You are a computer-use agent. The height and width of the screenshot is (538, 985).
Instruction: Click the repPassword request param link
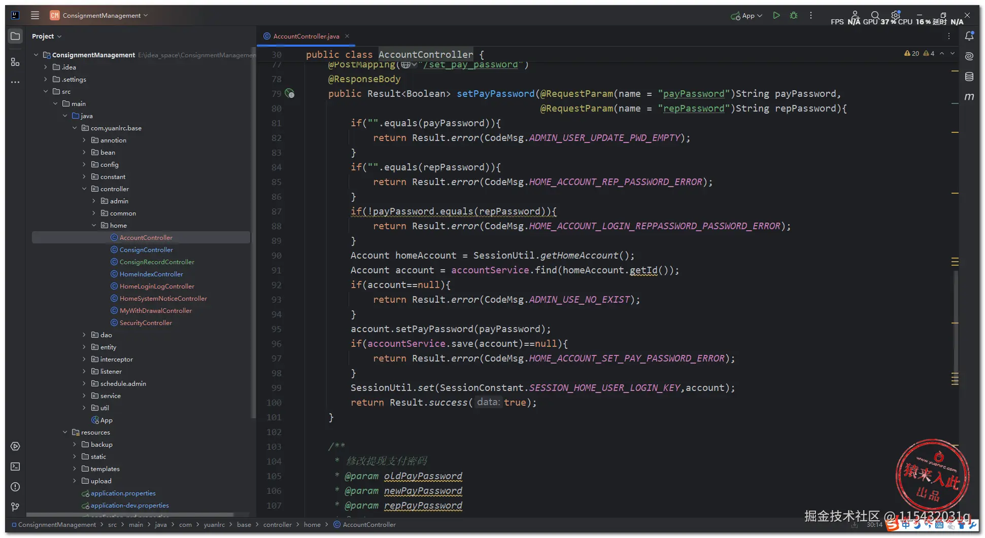tap(693, 108)
